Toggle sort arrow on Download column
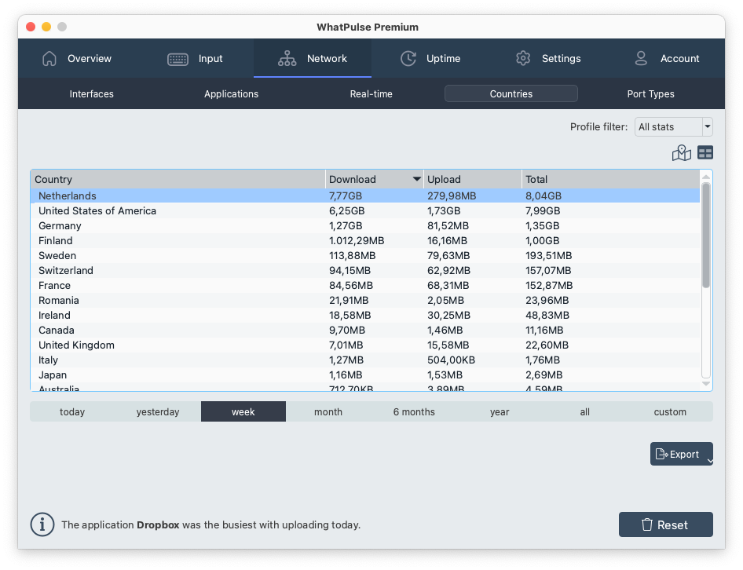This screenshot has height=570, width=743. (416, 179)
